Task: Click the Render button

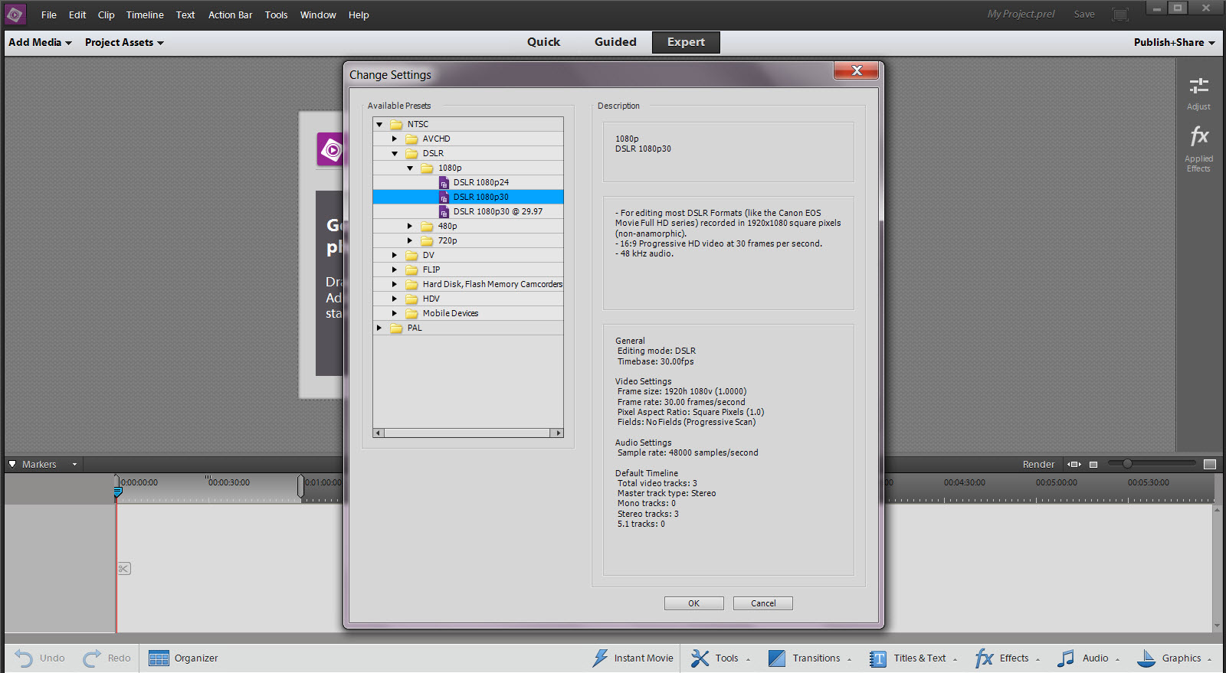Action: (1038, 464)
